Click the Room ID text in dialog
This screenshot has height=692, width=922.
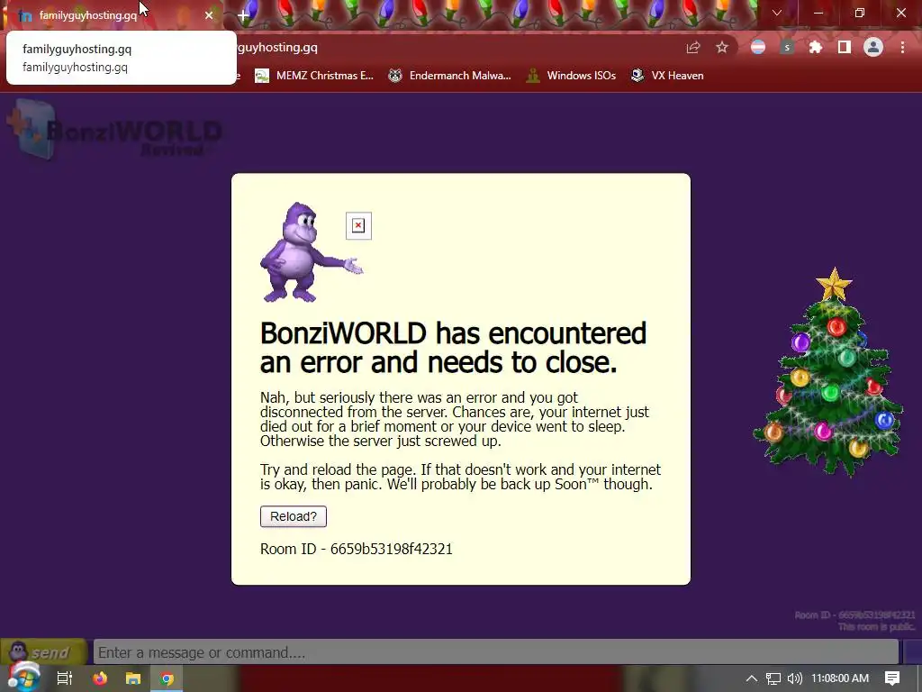tap(357, 549)
